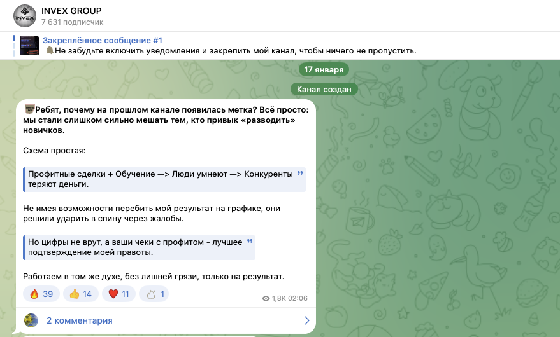The image size is (560, 337).
Task: Click the Канал создан service label
Action: (324, 90)
